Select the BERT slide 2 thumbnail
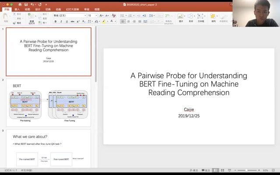 pyautogui.click(x=49, y=102)
